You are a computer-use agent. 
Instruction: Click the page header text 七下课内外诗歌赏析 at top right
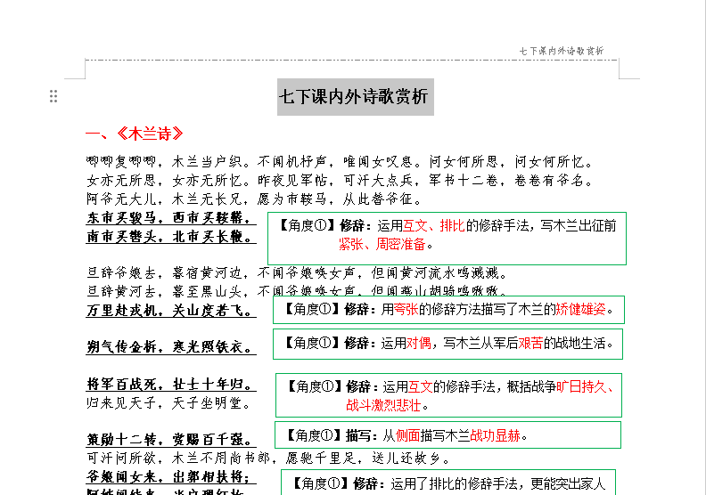[x=562, y=51]
